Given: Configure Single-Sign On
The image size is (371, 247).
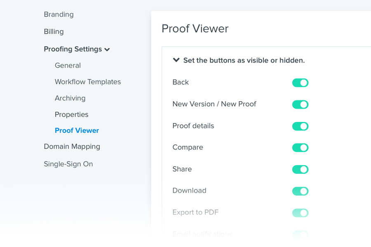Looking at the screenshot, I should 68,163.
